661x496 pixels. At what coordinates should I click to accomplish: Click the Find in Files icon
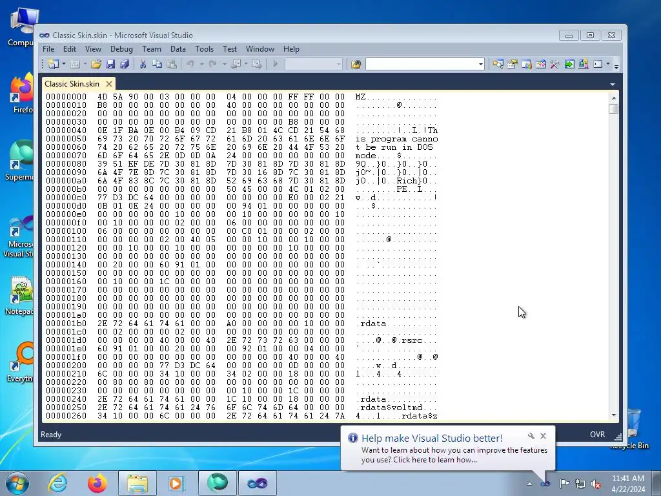click(356, 64)
